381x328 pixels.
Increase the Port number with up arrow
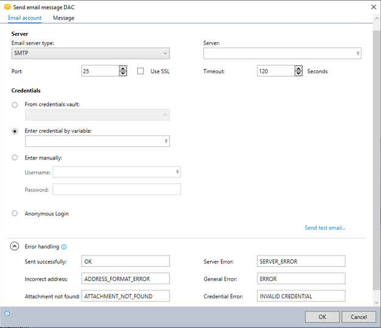[123, 68]
